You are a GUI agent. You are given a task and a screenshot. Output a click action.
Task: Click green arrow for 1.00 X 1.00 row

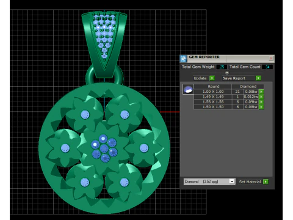click(261, 92)
